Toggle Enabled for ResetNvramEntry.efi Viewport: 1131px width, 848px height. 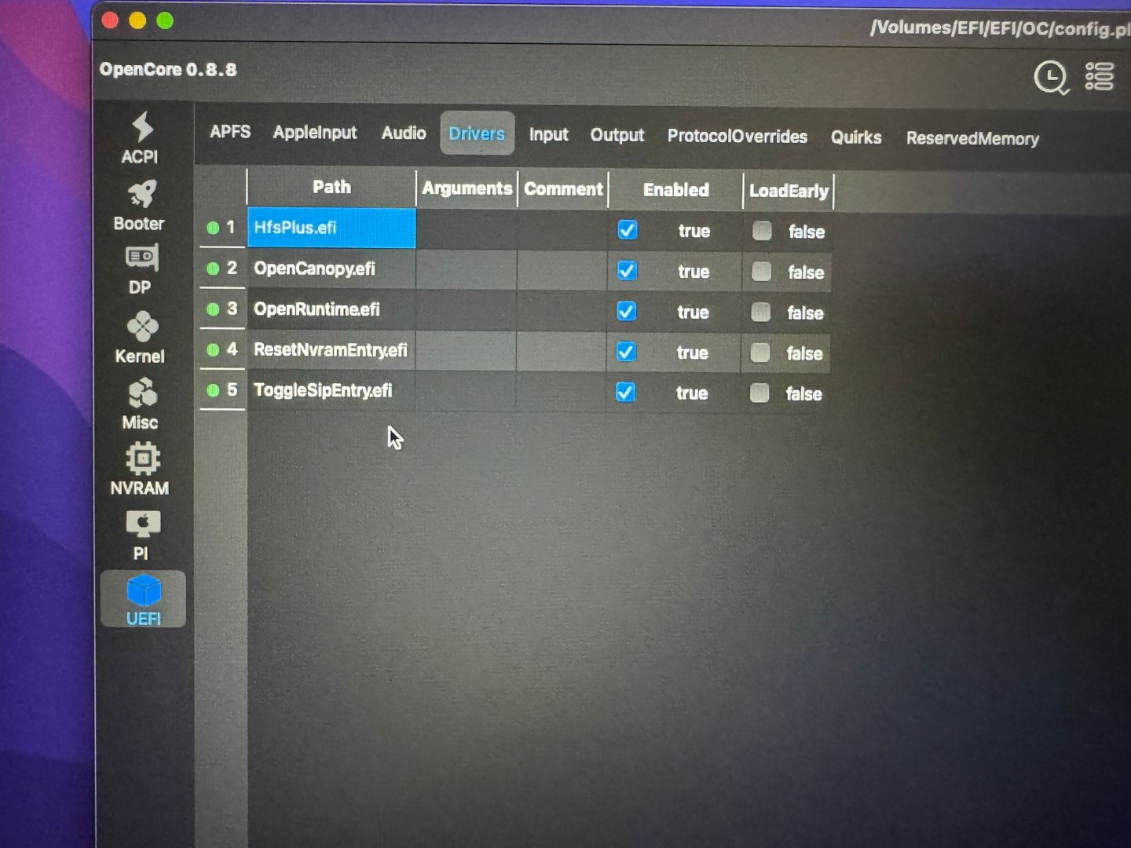[626, 352]
